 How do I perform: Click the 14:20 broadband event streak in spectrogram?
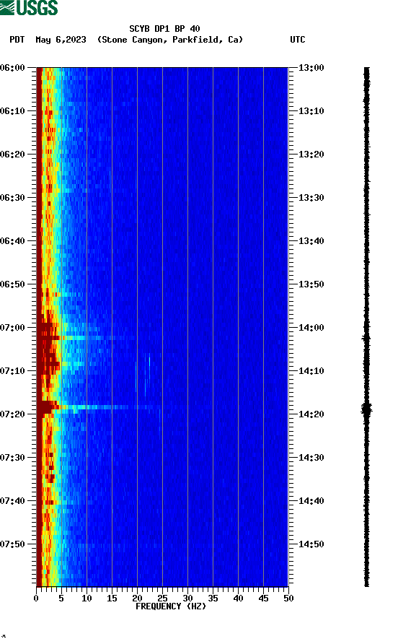tap(99, 407)
